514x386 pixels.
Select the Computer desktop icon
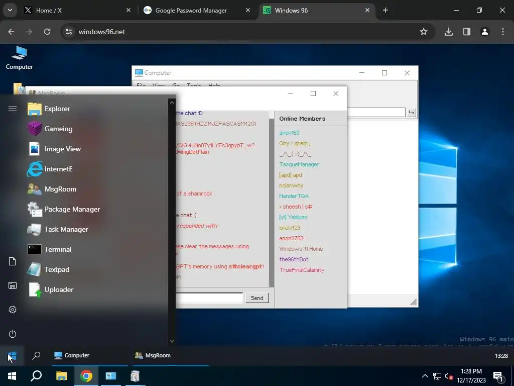click(x=20, y=58)
